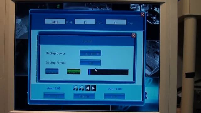Click the day label text
The width and height of the screenshot is (201, 113).
point(130,23)
